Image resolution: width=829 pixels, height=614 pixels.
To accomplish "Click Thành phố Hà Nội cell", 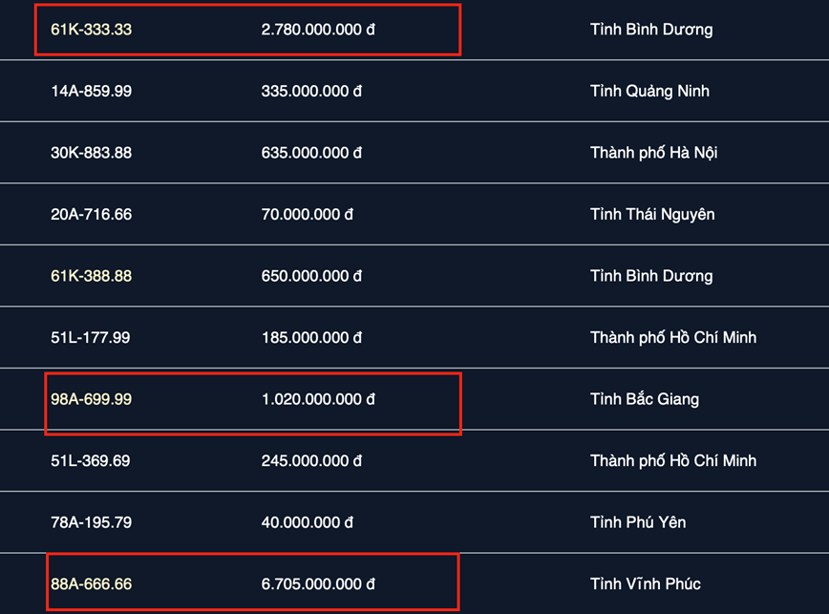I will (653, 153).
